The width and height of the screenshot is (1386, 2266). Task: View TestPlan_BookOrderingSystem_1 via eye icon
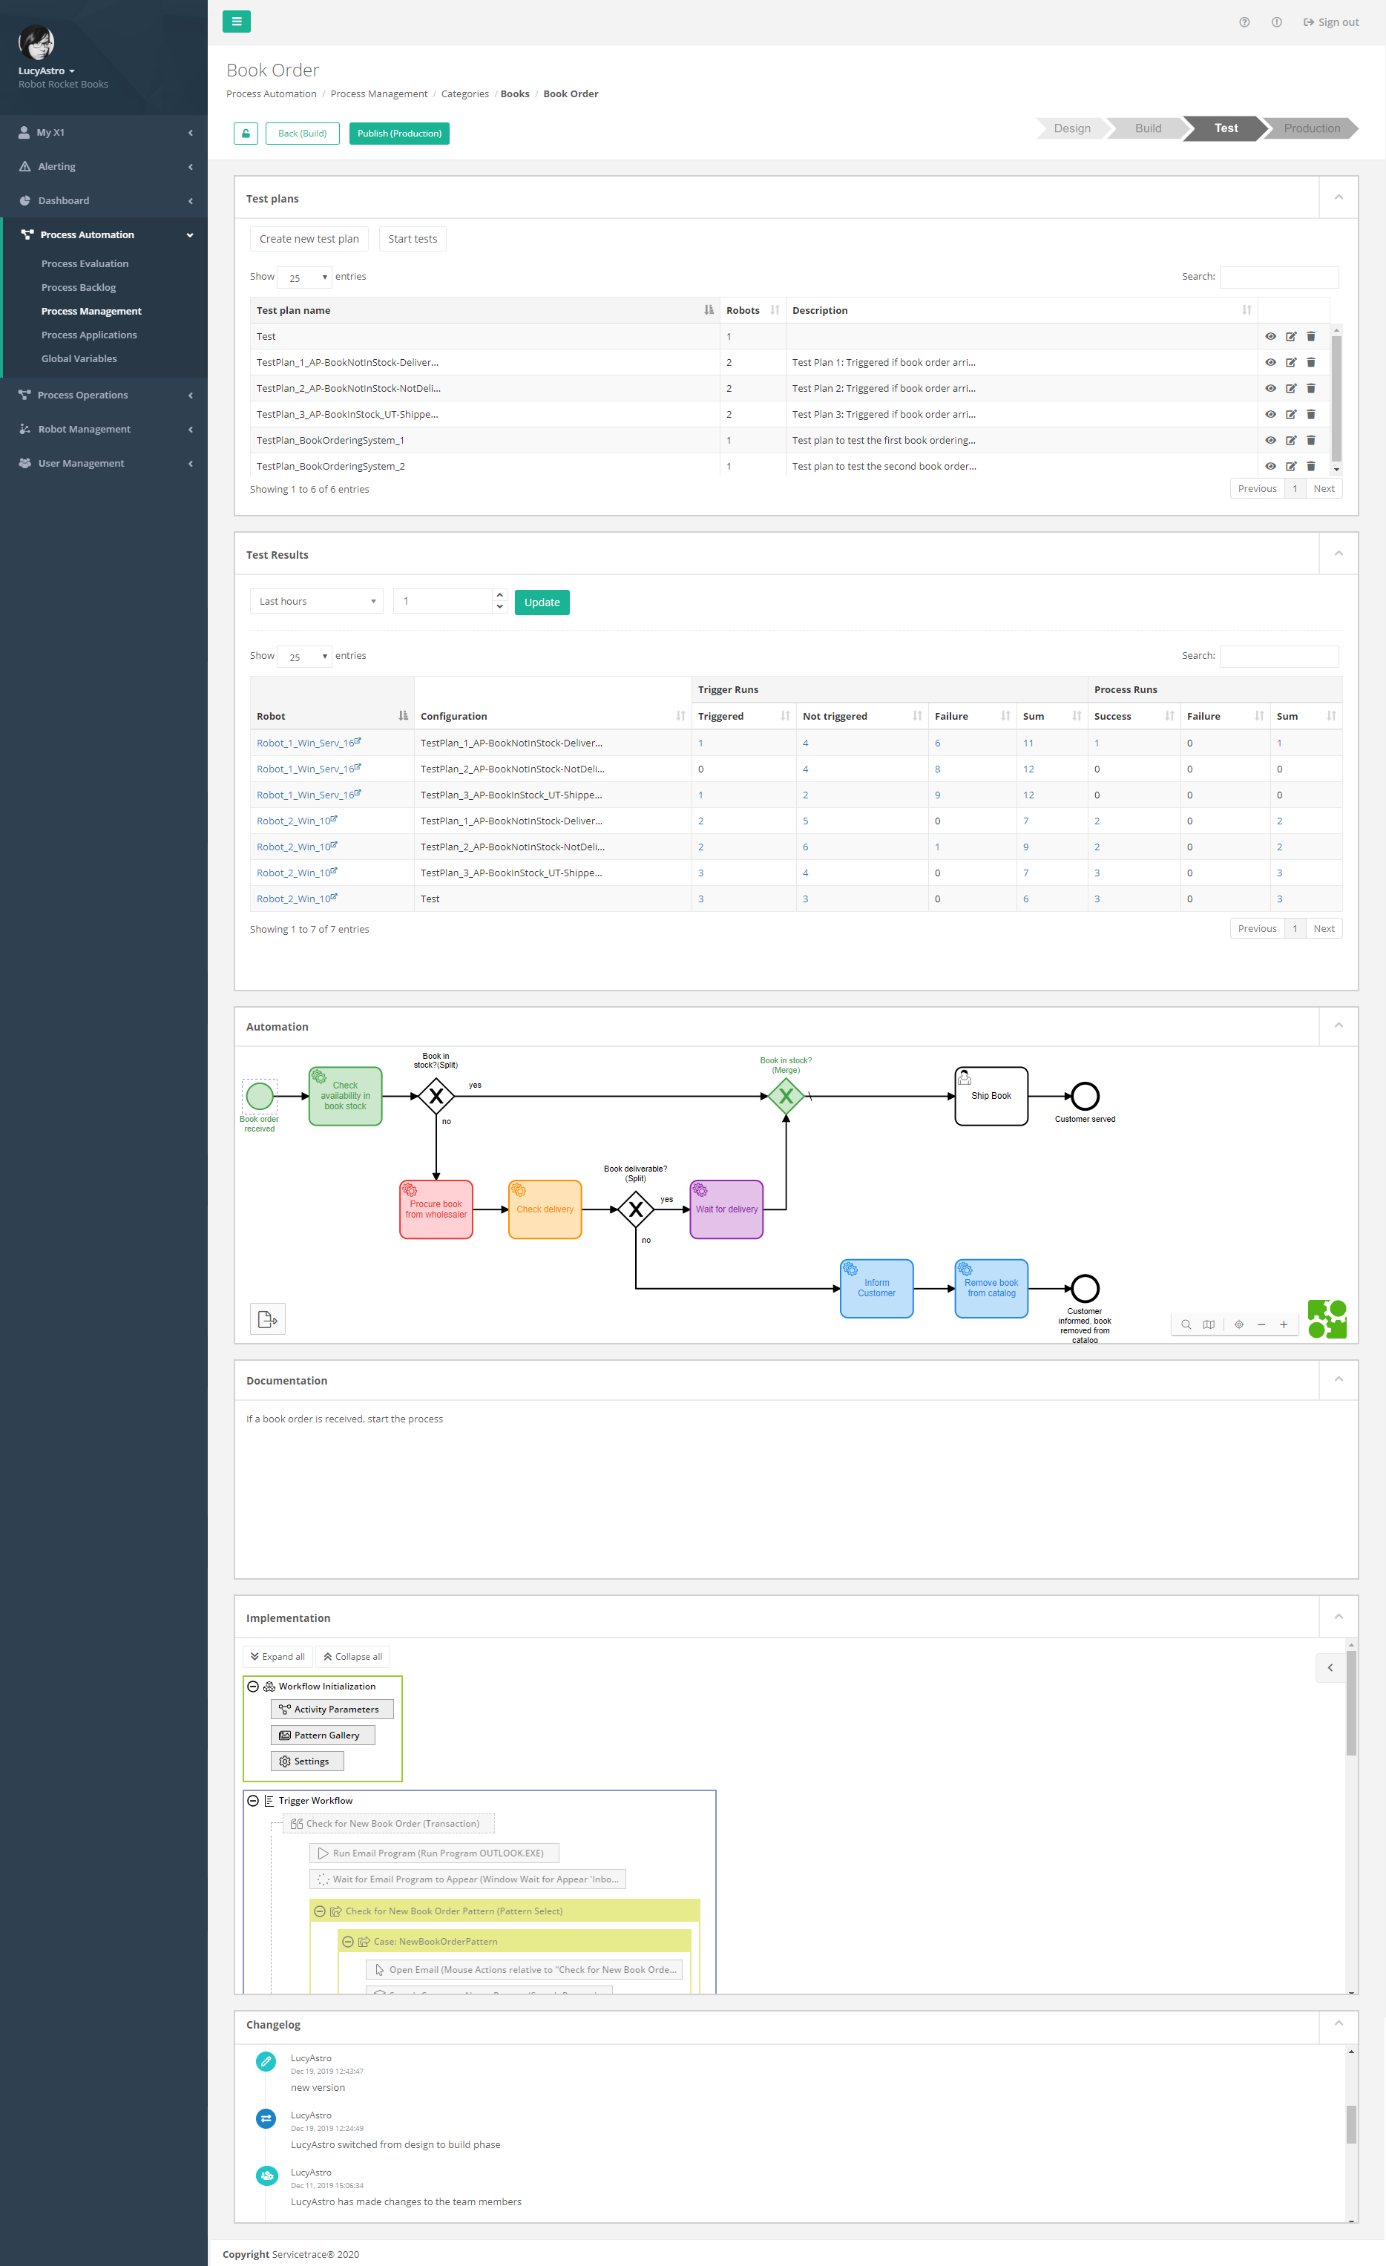[x=1270, y=441]
